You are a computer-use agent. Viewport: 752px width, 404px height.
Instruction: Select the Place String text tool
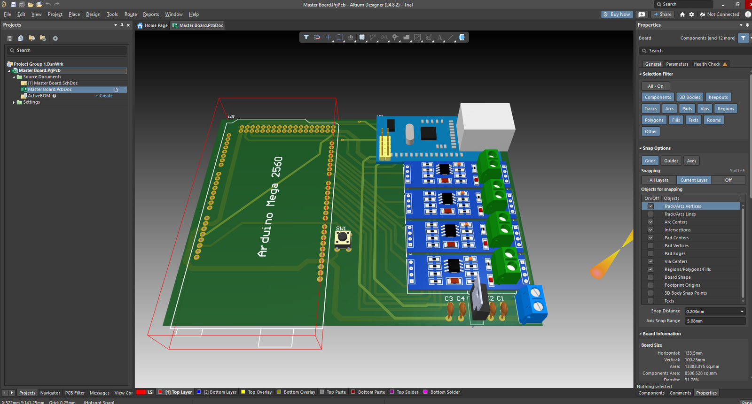pyautogui.click(x=439, y=37)
